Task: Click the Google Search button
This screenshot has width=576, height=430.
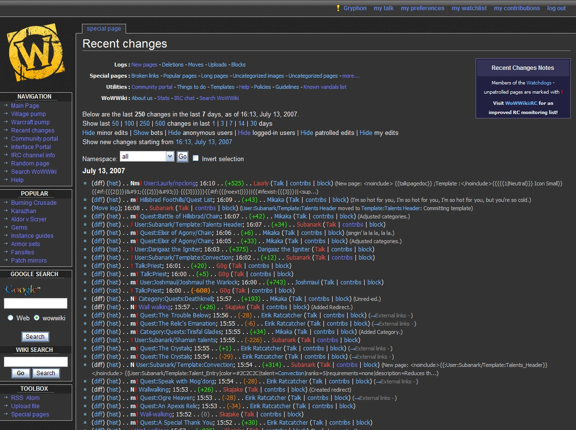Action: (x=35, y=336)
